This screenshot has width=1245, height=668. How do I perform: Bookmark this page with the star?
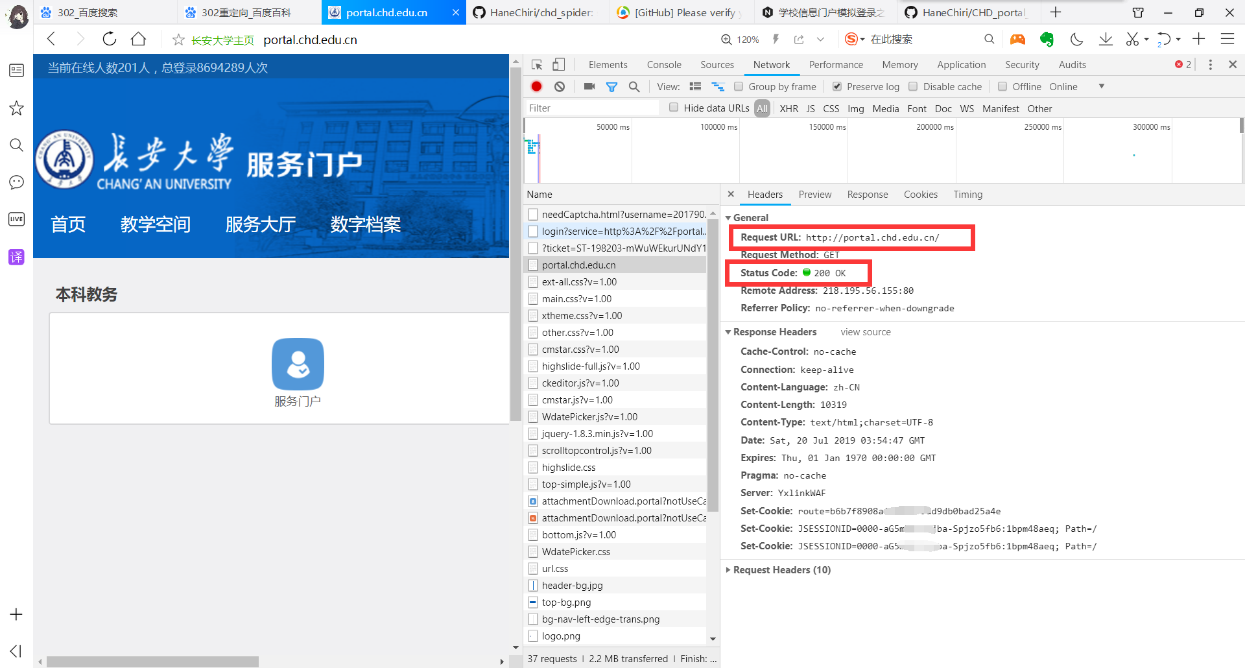click(178, 40)
